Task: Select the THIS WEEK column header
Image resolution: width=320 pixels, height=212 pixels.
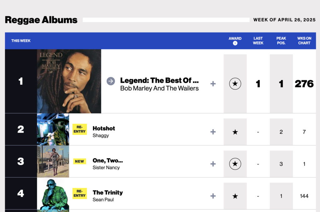Action: tap(21, 41)
